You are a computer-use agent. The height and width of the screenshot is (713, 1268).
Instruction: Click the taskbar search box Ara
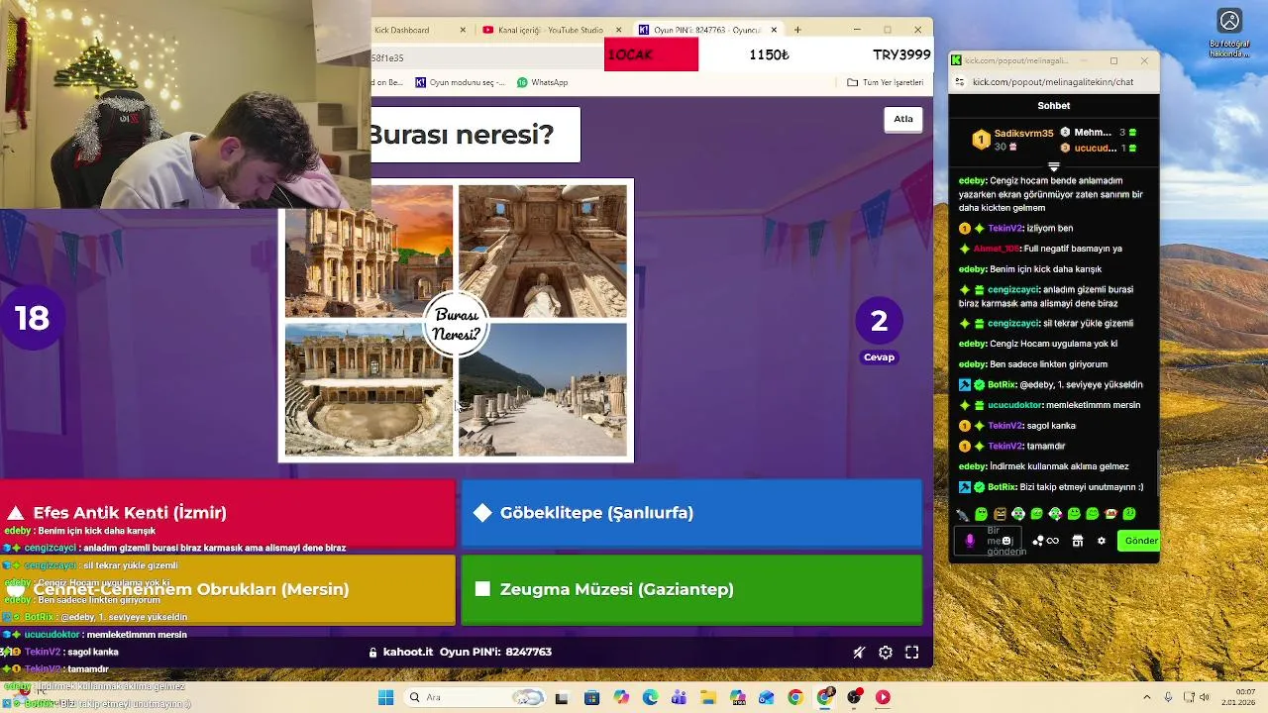(475, 698)
